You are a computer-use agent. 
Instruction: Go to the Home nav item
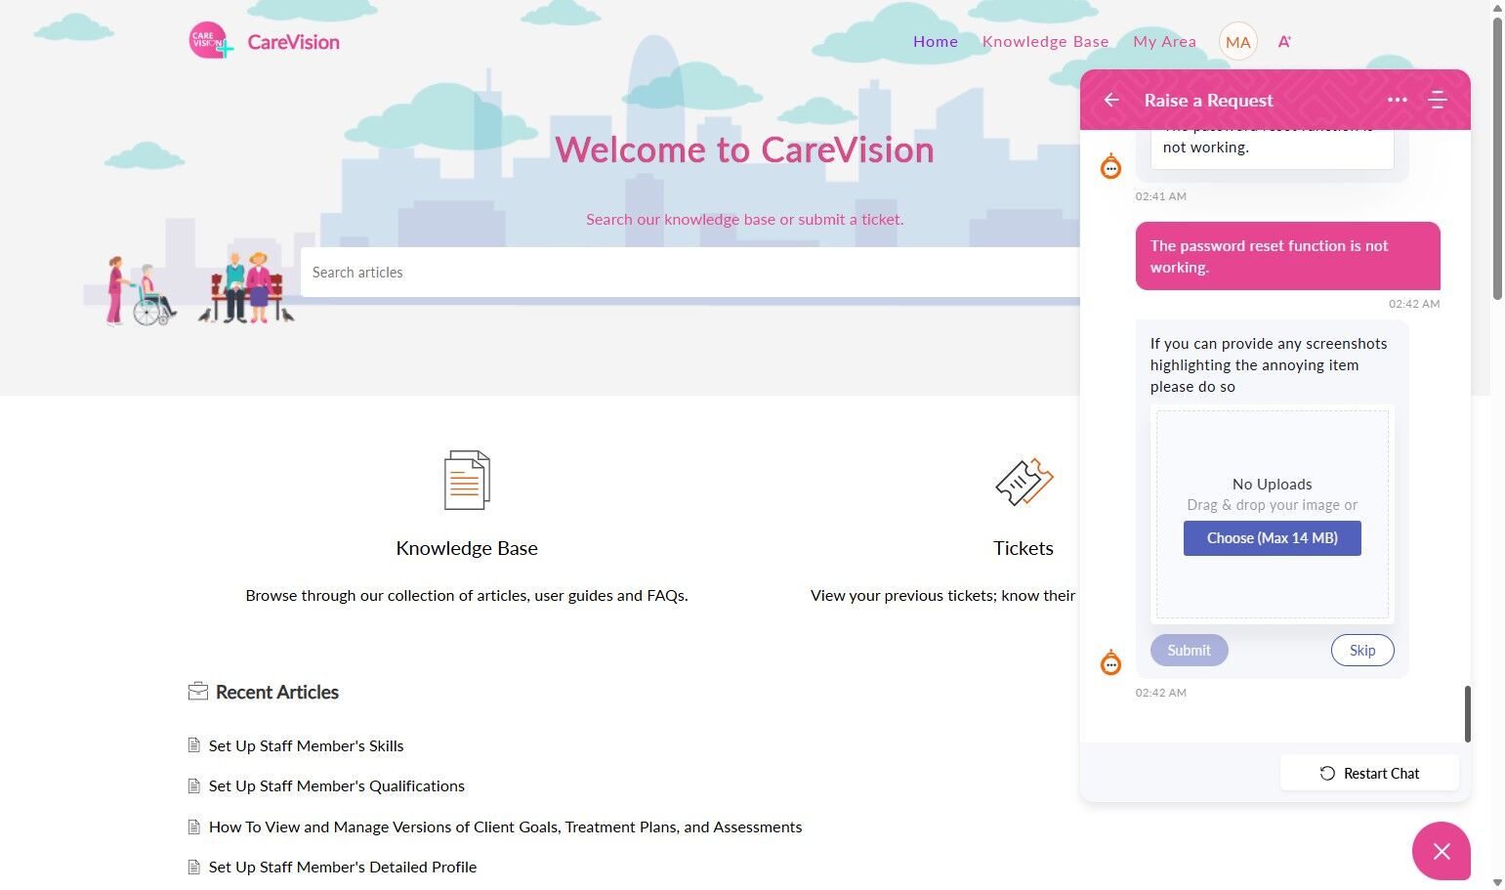(x=936, y=42)
